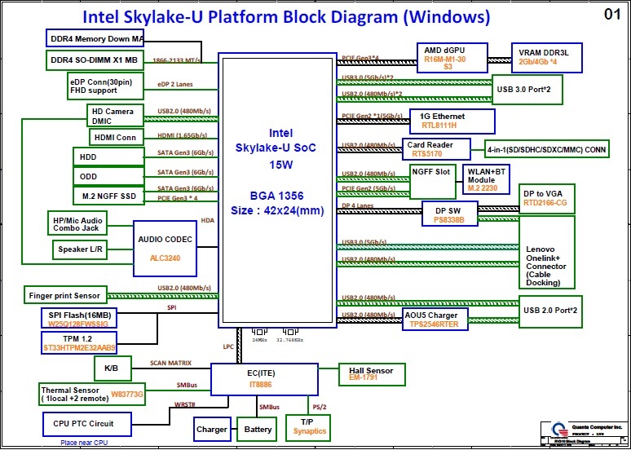Click the "AMD dGPU" label
This screenshot has width=631, height=450.
click(x=444, y=51)
